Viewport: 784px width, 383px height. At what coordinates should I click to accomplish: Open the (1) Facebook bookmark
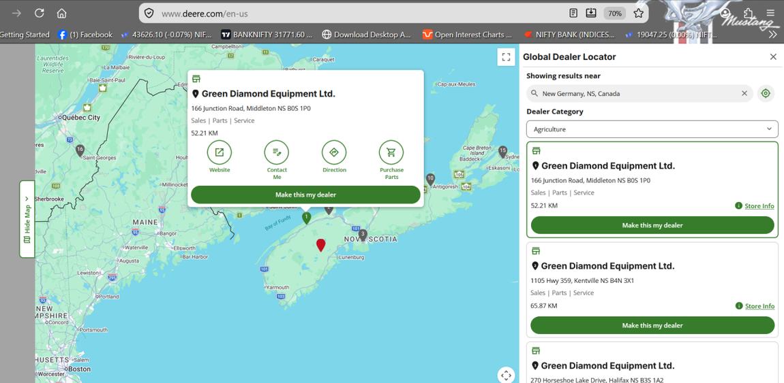pyautogui.click(x=85, y=35)
